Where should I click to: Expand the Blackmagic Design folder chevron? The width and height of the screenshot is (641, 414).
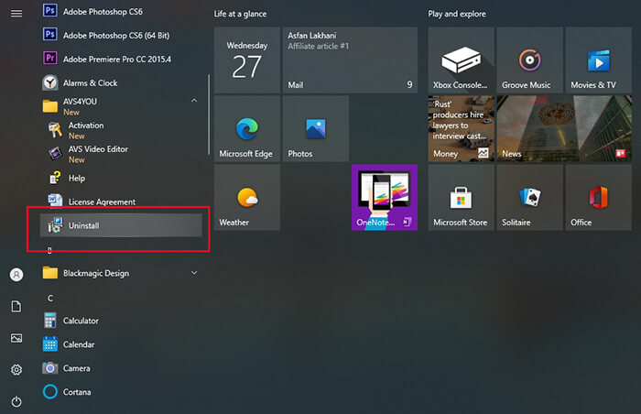click(x=194, y=272)
